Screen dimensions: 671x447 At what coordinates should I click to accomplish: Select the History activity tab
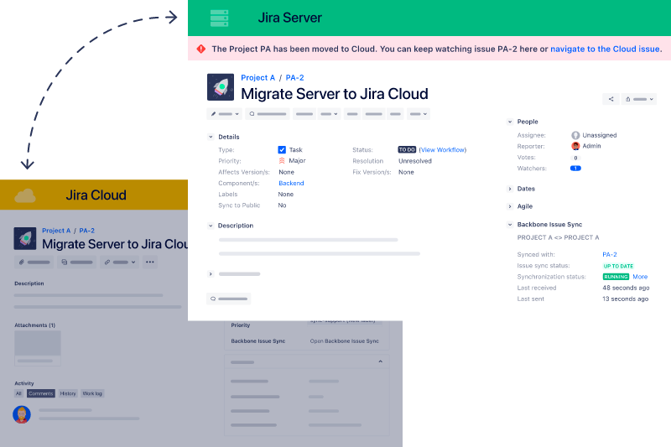point(68,393)
